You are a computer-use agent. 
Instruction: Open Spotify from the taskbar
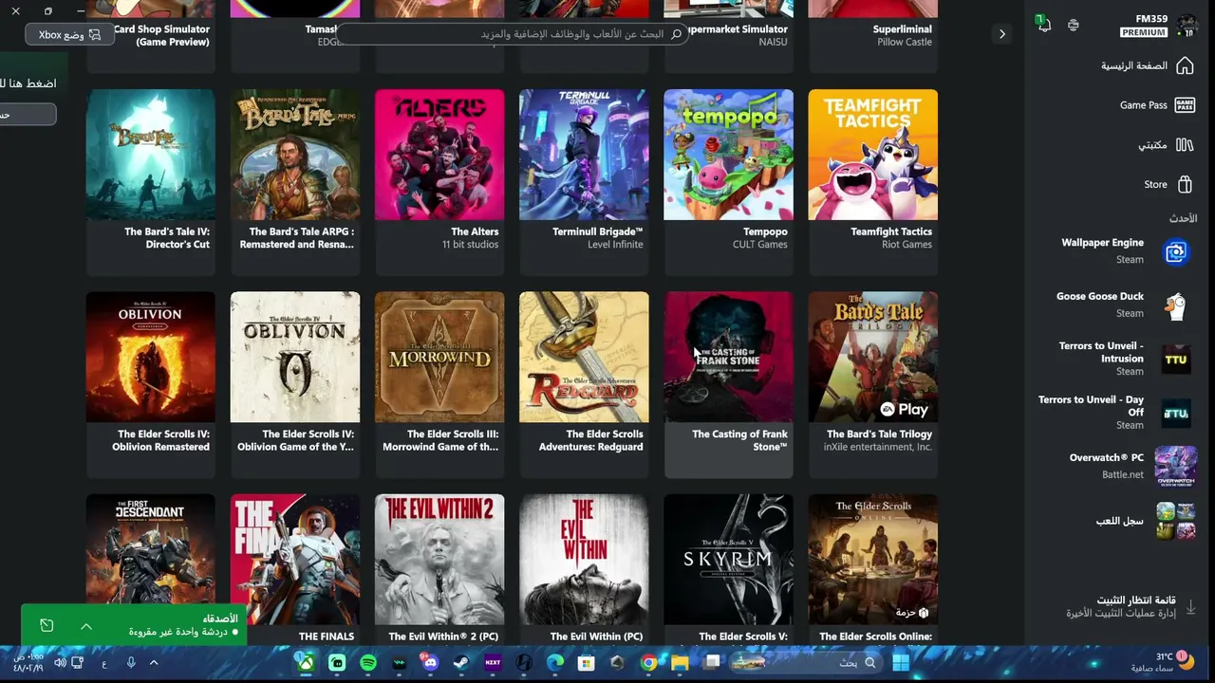[368, 663]
